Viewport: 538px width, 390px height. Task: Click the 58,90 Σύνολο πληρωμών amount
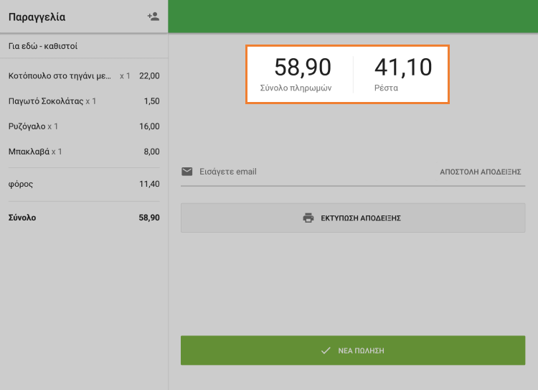(x=303, y=67)
